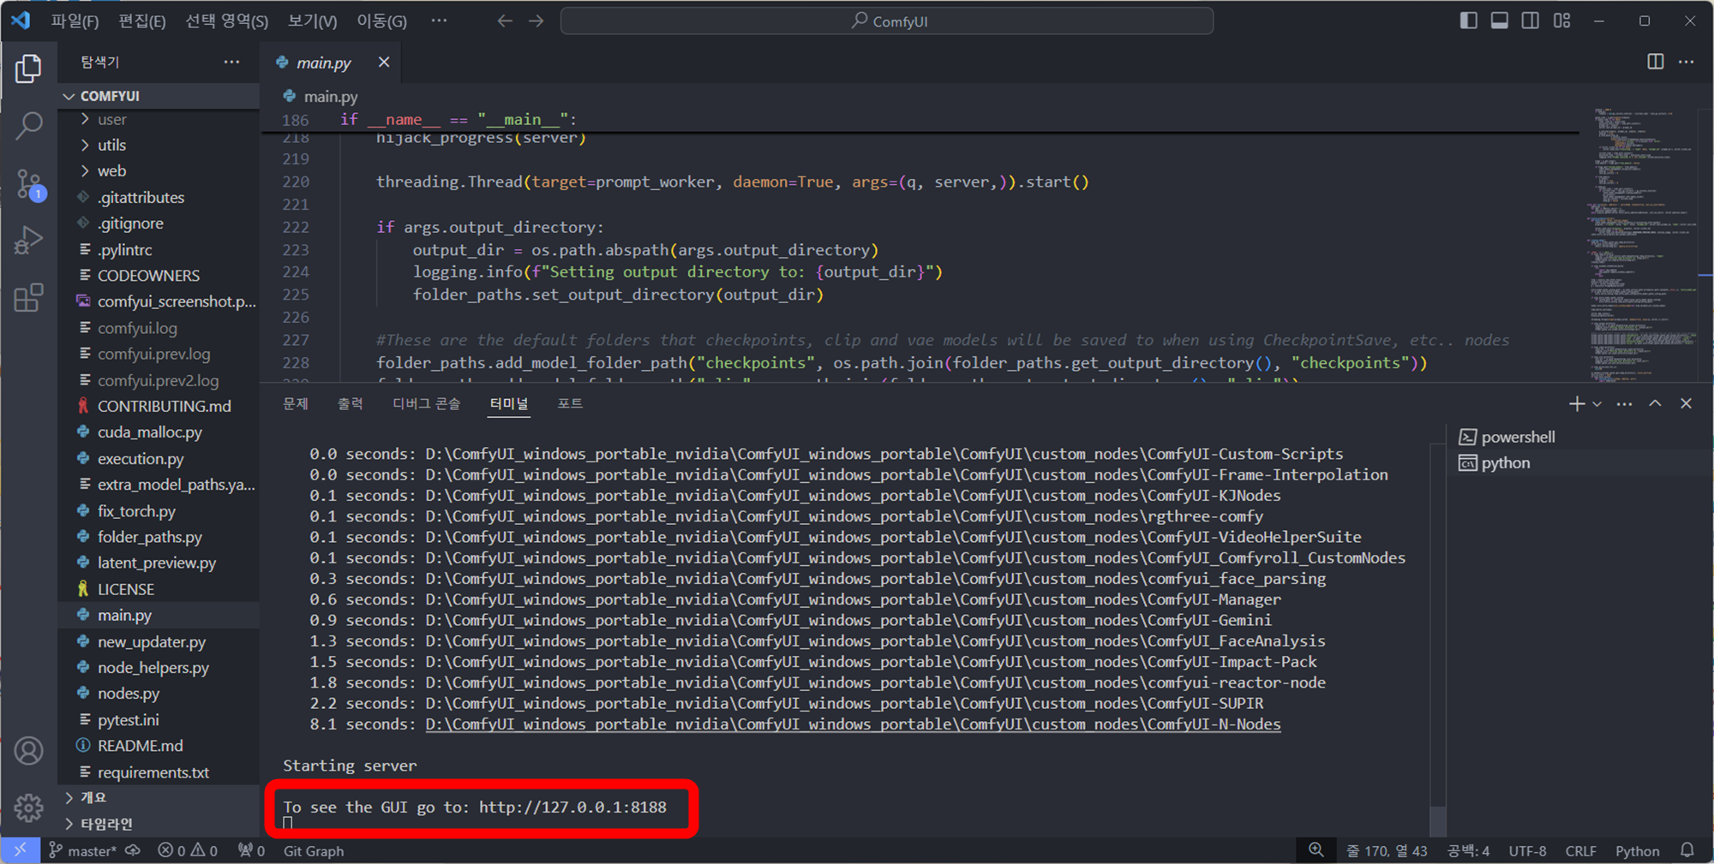Click the Python language mode indicator
Screen dimensions: 1714x864
(x=1637, y=850)
